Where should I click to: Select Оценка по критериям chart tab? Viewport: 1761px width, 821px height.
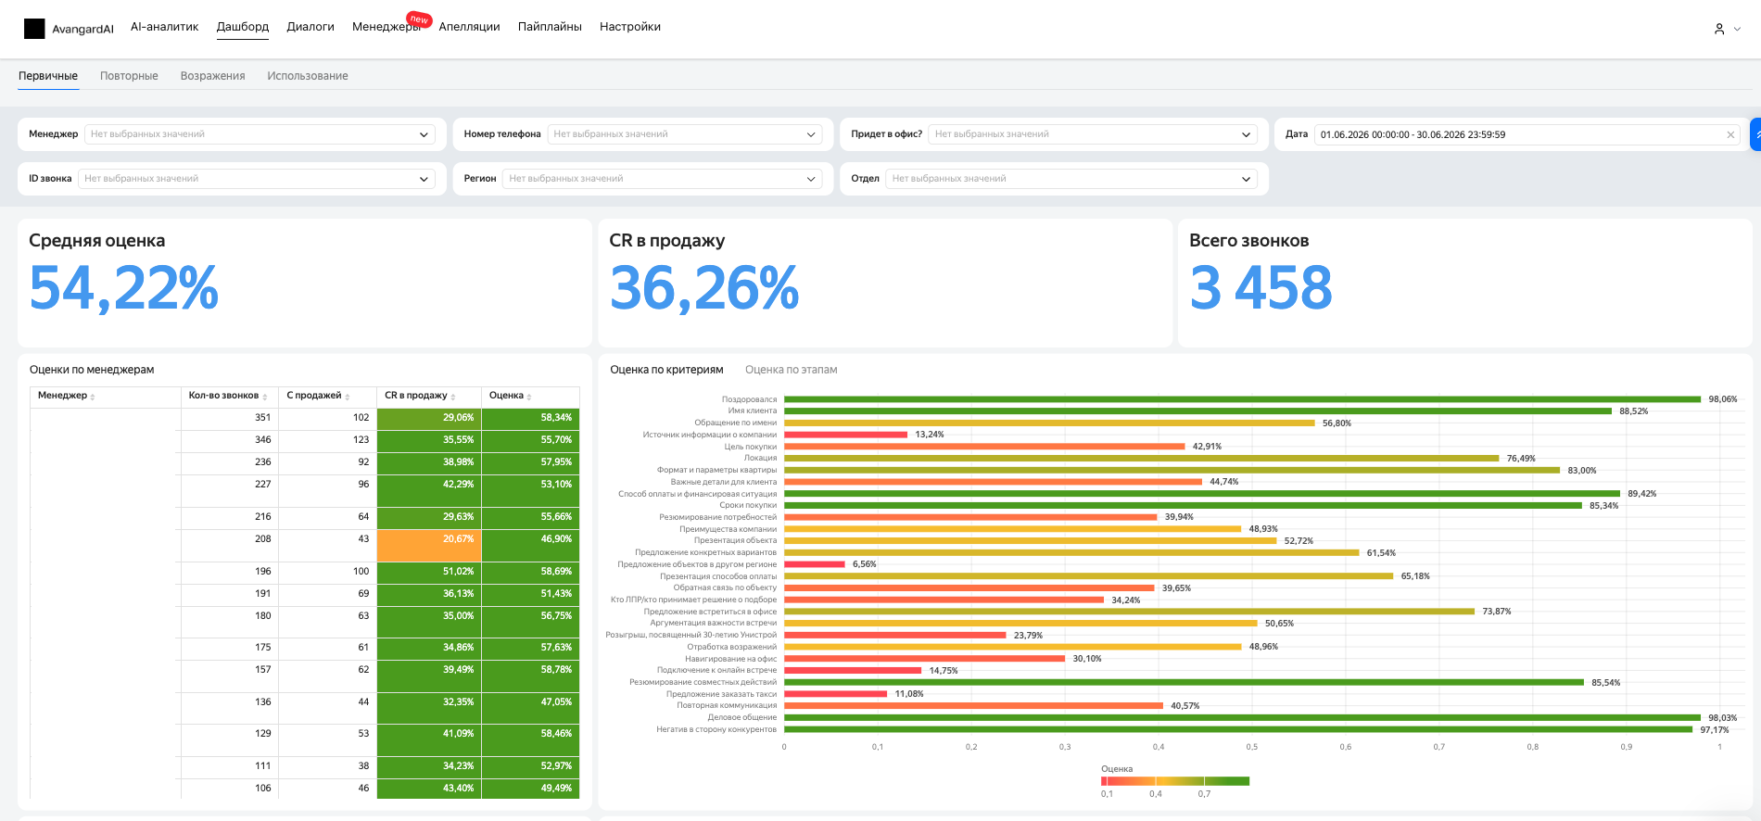coord(666,370)
